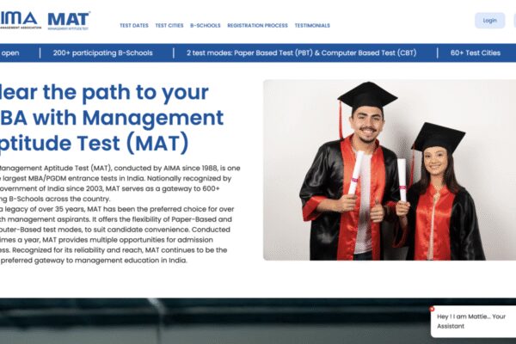Click the 'BA with Management' heading line
The width and height of the screenshot is (516, 344).
pos(112,118)
